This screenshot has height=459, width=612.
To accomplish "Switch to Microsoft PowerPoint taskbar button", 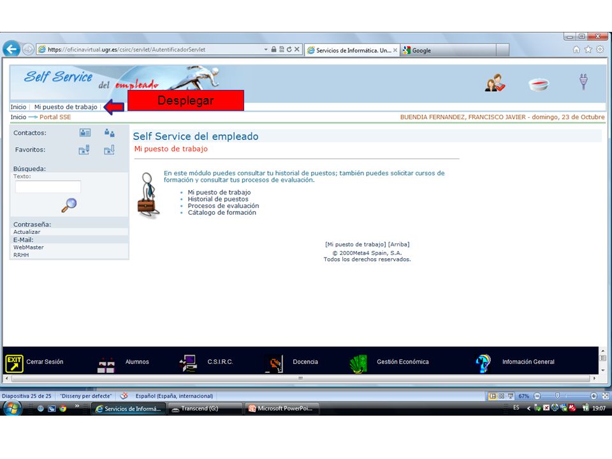I will pos(282,409).
